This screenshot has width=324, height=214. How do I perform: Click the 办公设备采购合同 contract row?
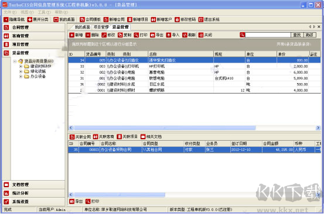(195, 150)
